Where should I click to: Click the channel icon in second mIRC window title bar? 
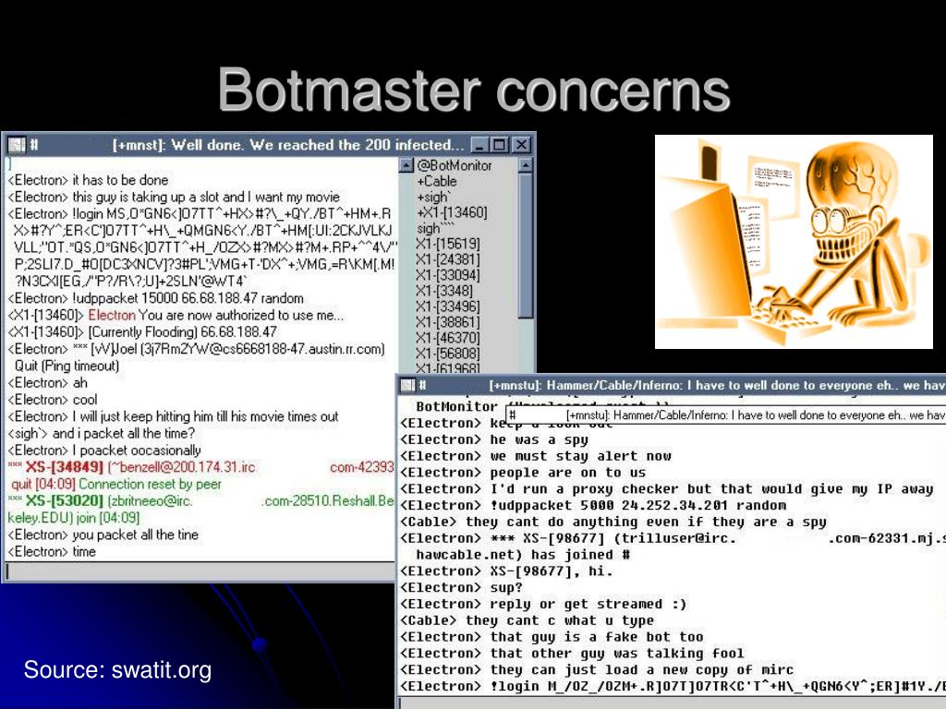[408, 385]
